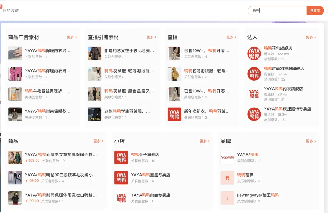Expand 更多 in 商品 section
The width and height of the screenshot is (328, 213).
tap(98, 141)
